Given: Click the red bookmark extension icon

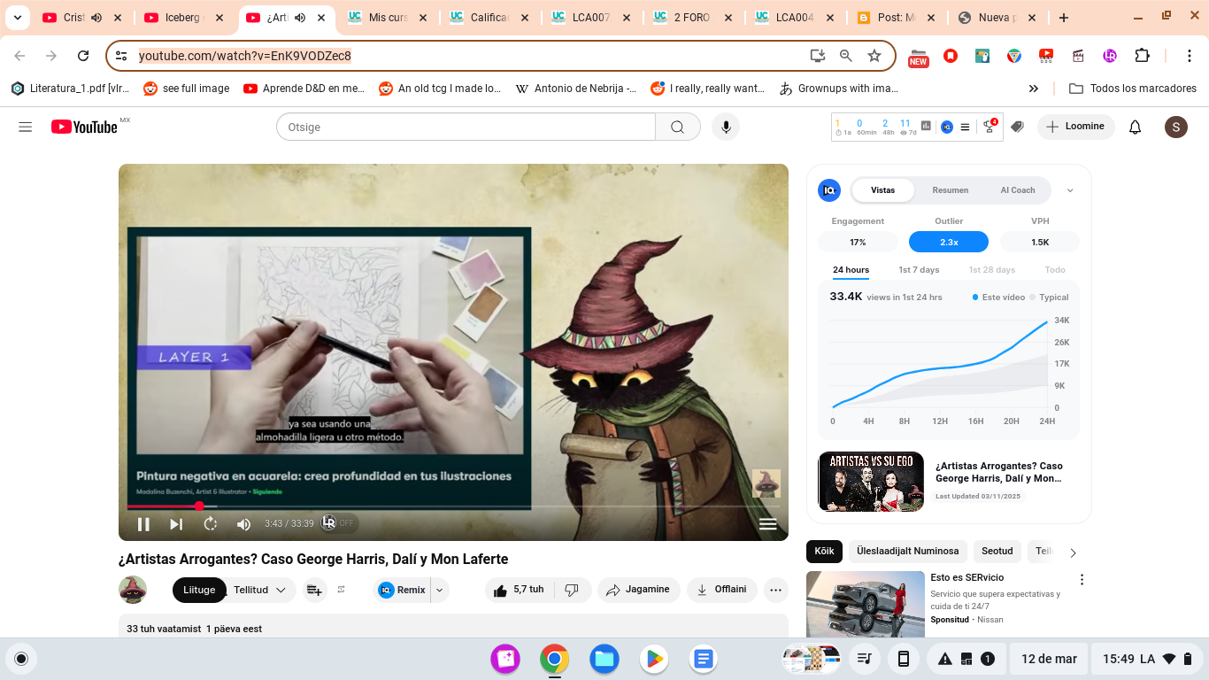Looking at the screenshot, I should click(x=951, y=56).
